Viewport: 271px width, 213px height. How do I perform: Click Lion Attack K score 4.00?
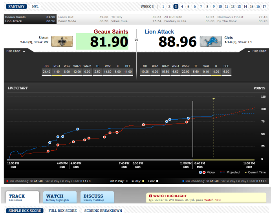[x=216, y=72]
